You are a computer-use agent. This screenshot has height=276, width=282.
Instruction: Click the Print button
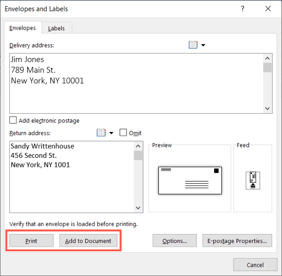click(x=31, y=241)
